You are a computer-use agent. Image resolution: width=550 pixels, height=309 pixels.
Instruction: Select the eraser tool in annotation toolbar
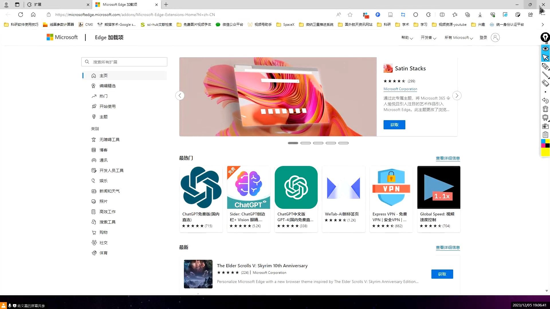pyautogui.click(x=545, y=83)
